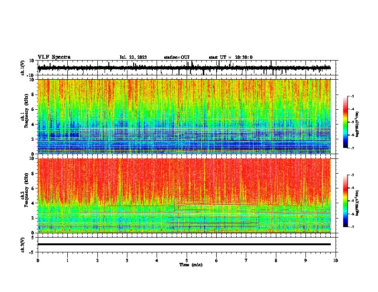Click time axis tick label "2"
The image size is (378, 292).
coord(97,261)
